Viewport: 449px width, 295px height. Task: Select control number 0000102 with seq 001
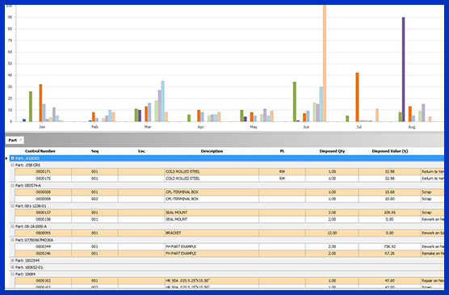(44, 280)
